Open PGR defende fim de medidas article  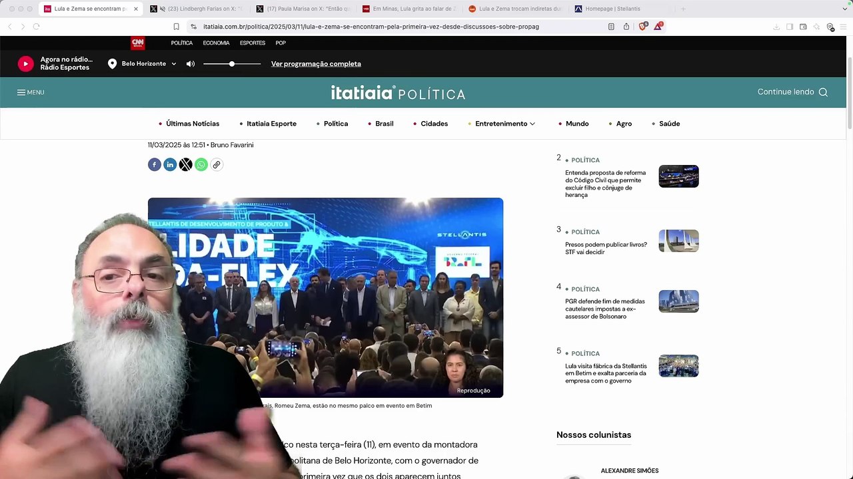[605, 309]
